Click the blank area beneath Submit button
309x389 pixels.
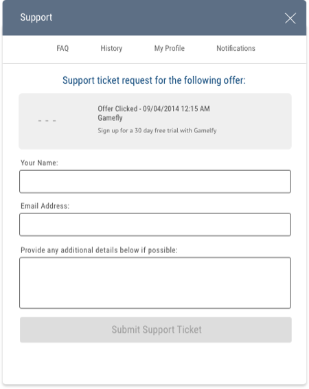point(154,364)
